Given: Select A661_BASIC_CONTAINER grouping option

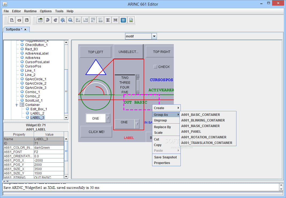Looking at the screenshot, I should 208,115.
